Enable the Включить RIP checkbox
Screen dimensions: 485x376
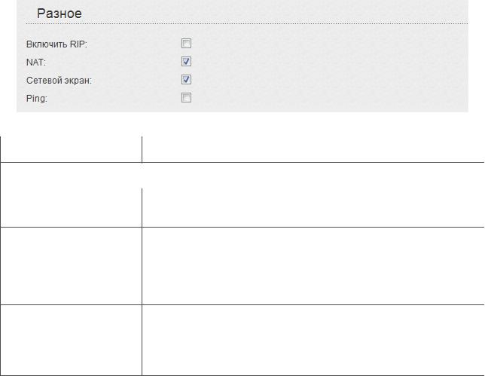[x=186, y=44]
